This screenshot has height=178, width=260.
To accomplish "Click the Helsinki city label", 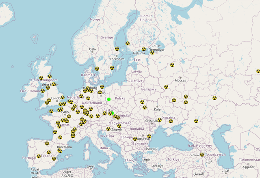I will coord(139,53).
